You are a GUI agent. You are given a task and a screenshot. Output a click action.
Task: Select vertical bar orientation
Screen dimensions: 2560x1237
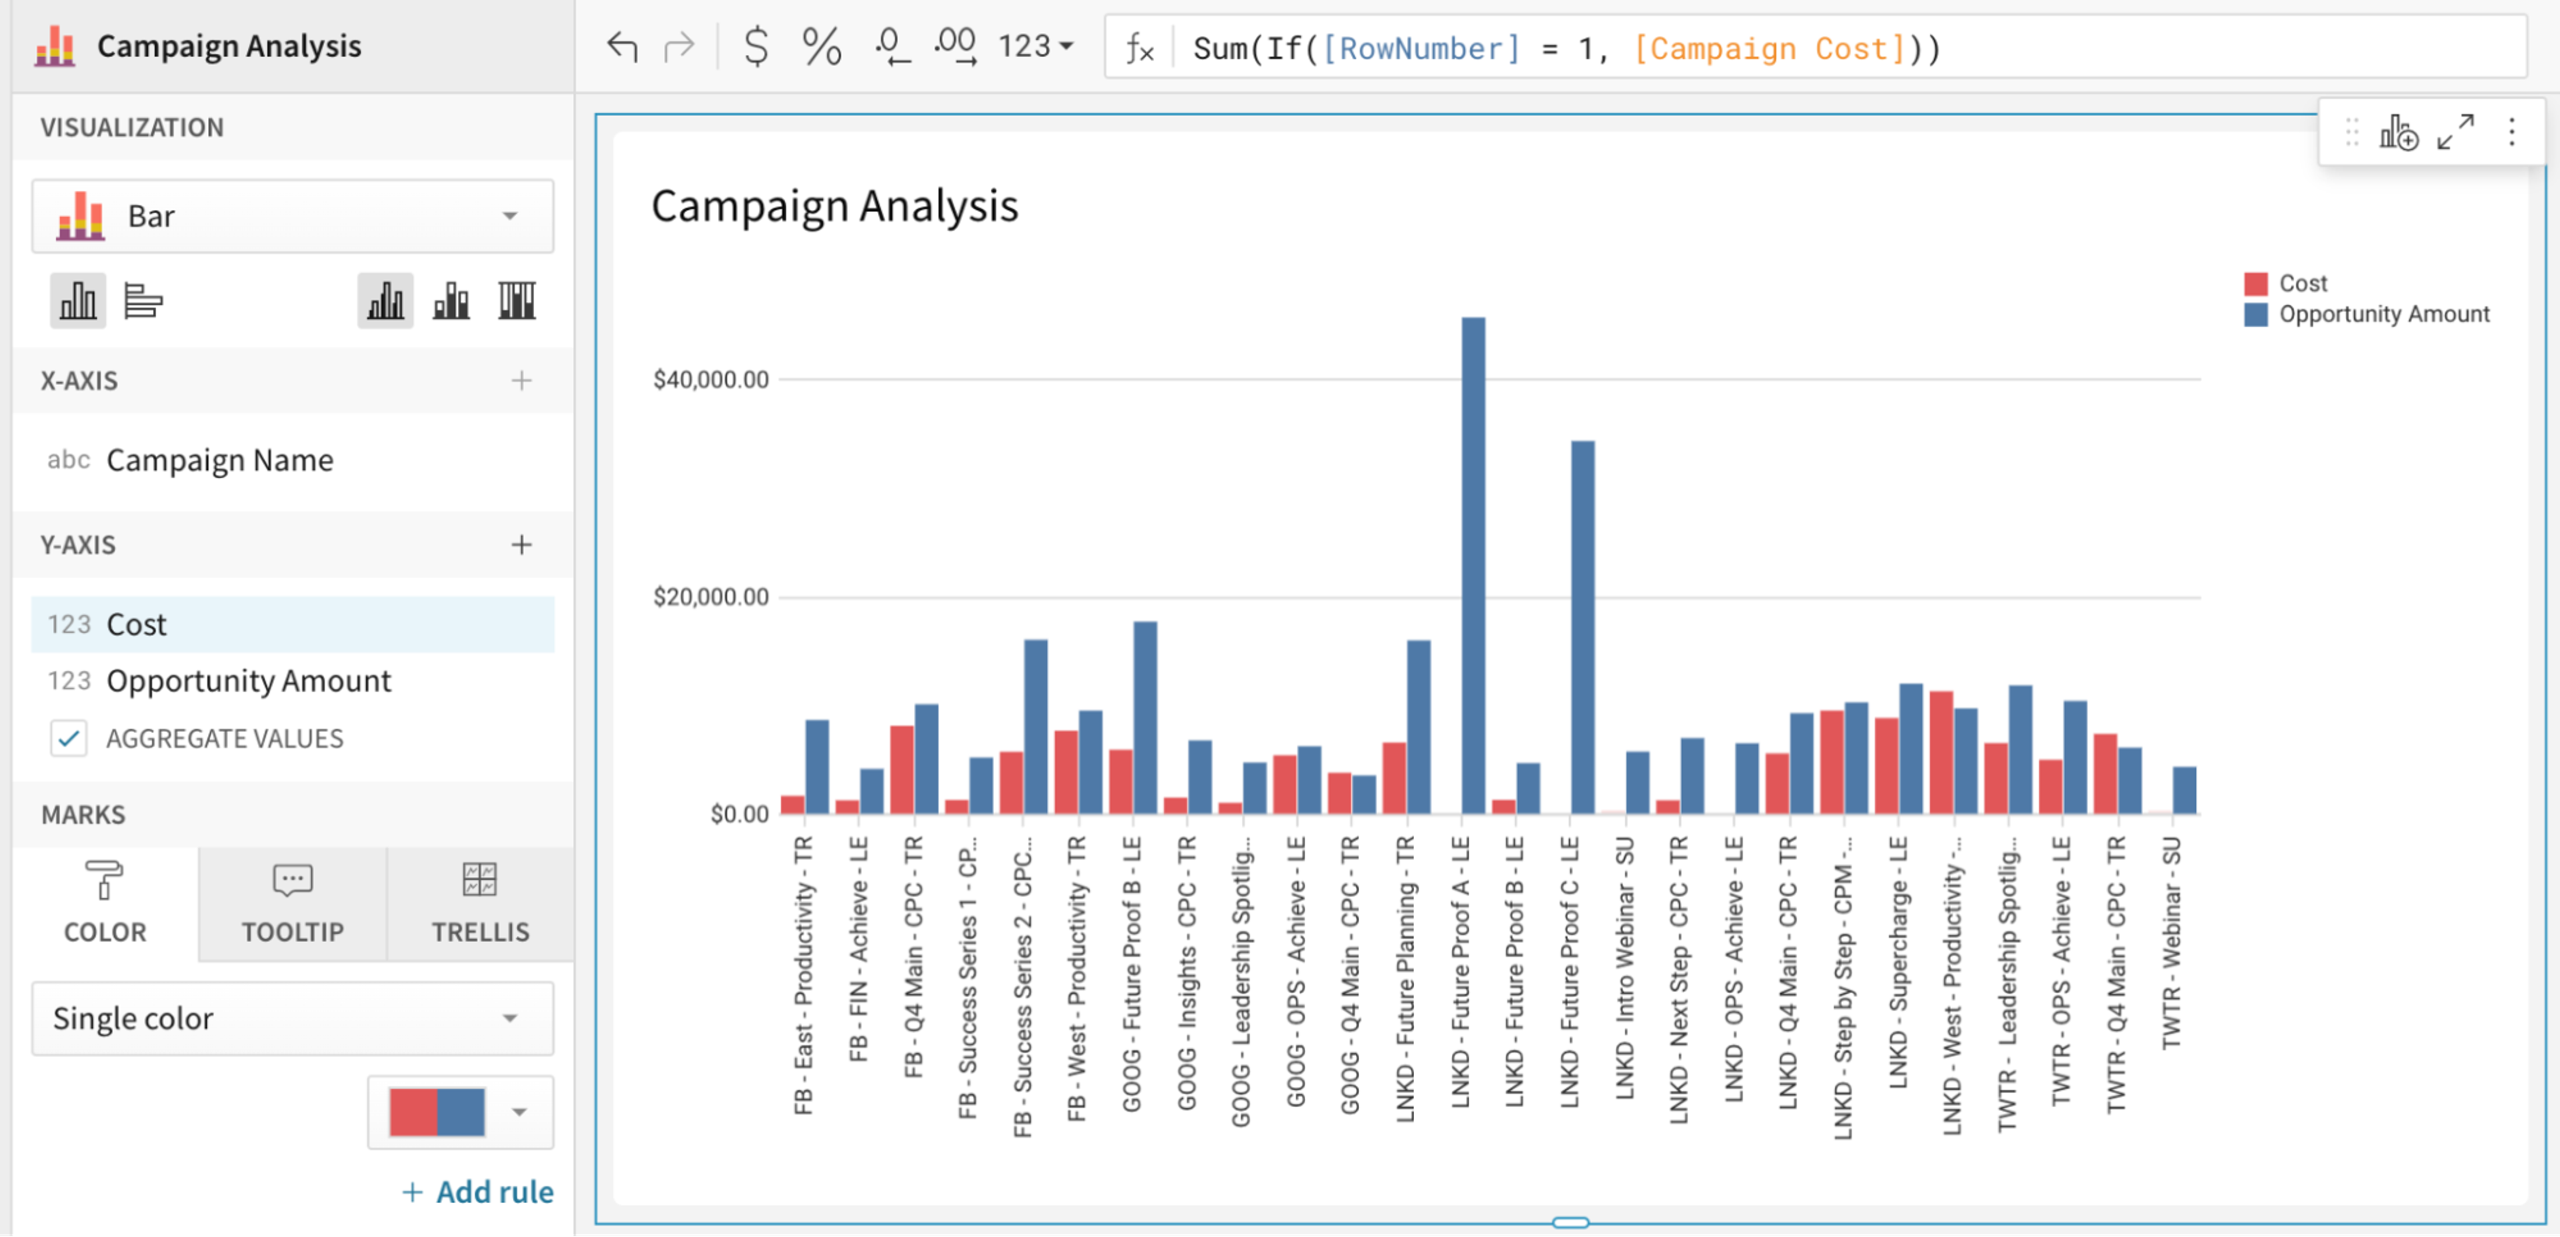coord(77,300)
